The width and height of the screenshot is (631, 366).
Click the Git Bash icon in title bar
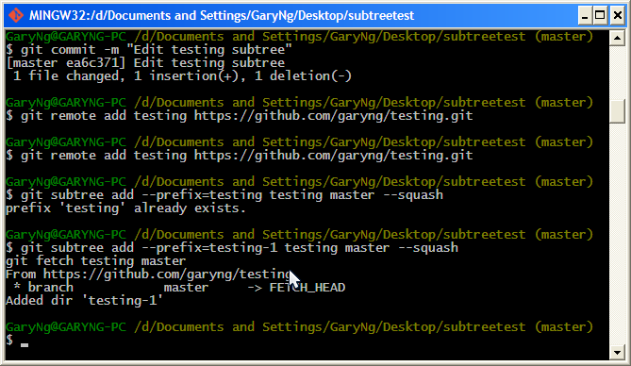coord(16,15)
